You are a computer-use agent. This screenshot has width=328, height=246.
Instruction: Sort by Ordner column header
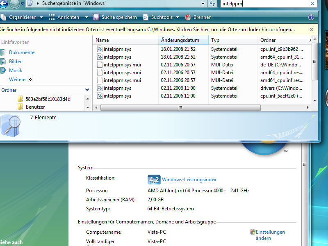(282, 40)
